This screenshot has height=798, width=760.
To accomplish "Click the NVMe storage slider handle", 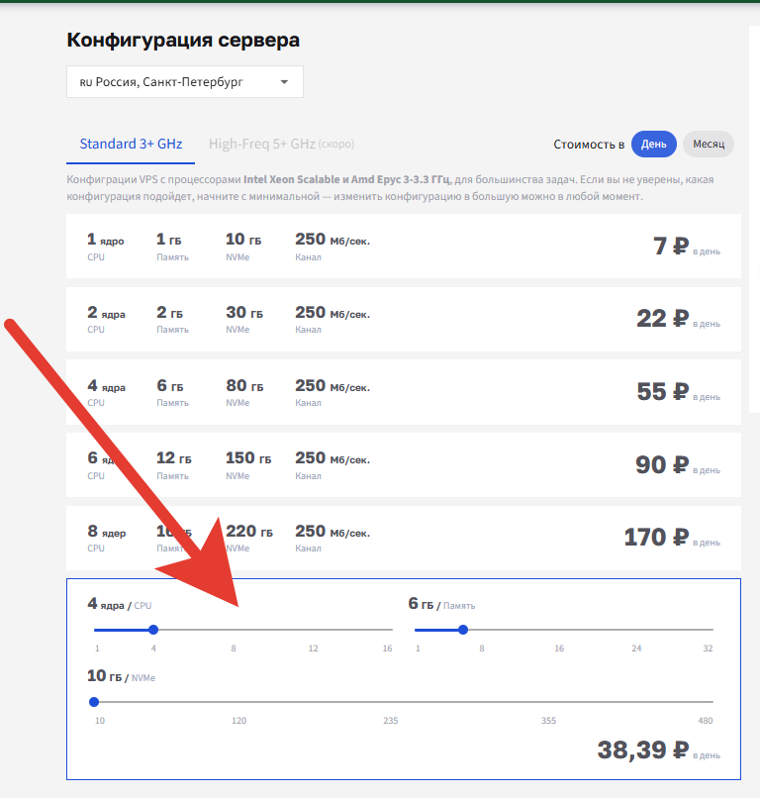I will pos(94,702).
